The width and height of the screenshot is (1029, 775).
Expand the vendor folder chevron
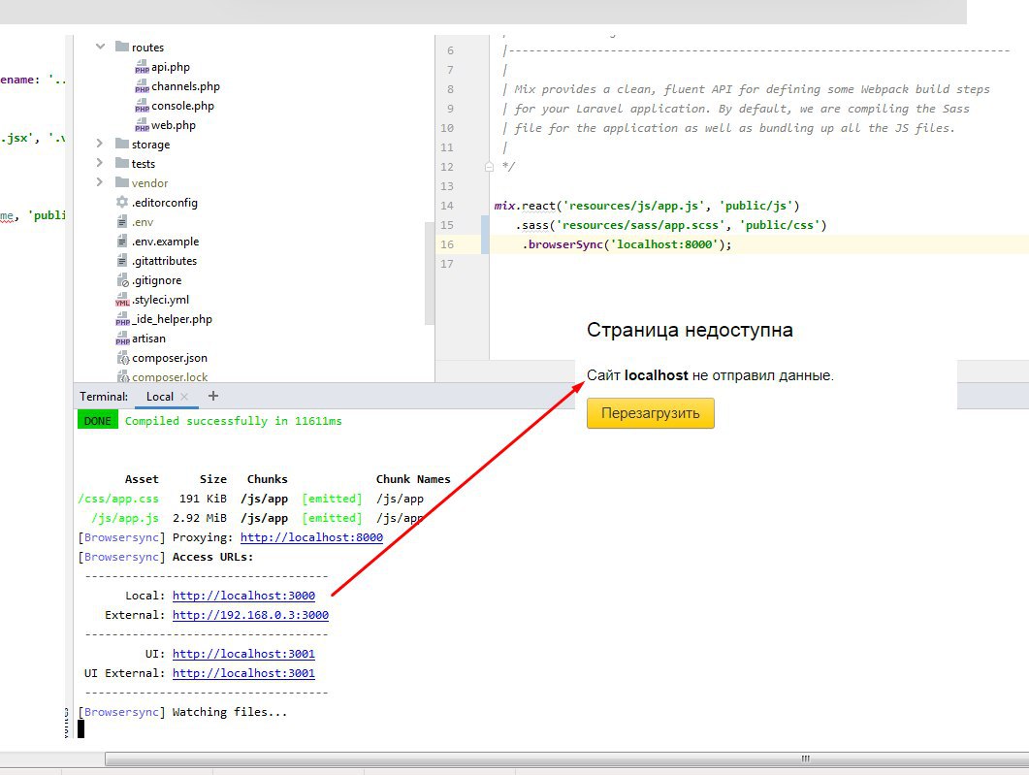99,181
